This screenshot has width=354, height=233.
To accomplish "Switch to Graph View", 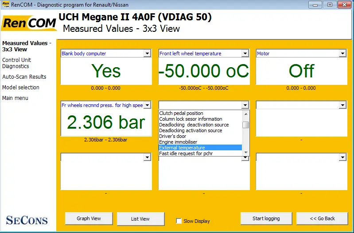I will (89, 218).
